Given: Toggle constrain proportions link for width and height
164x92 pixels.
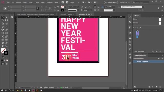Looking at the screenshot, I should 38,8.
